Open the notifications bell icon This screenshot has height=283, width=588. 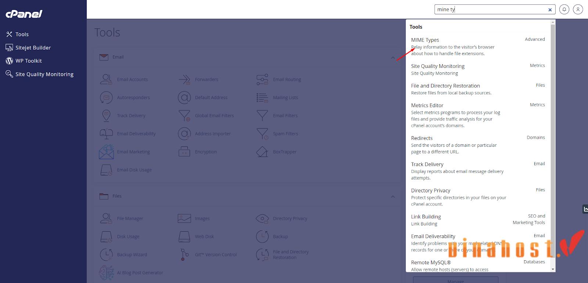click(564, 10)
